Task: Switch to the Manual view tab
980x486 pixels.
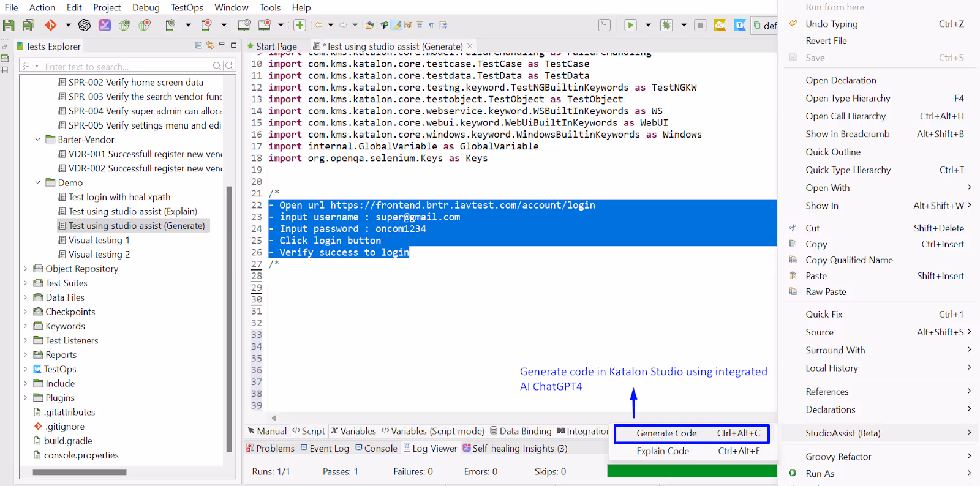Action: tap(267, 431)
